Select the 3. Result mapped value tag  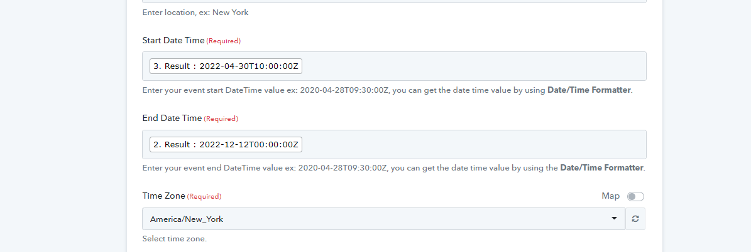(226, 66)
